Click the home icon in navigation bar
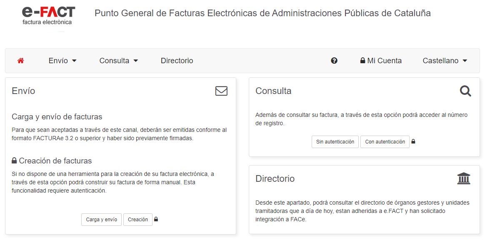 click(20, 60)
